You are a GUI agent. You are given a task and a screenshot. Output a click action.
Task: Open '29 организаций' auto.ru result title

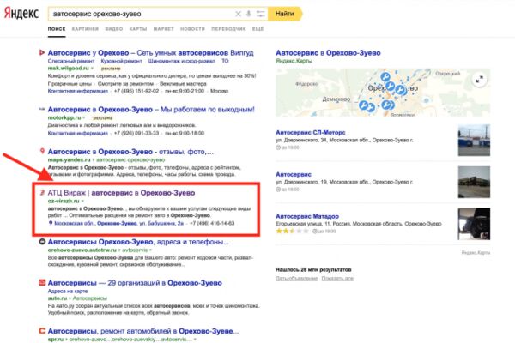click(x=135, y=283)
